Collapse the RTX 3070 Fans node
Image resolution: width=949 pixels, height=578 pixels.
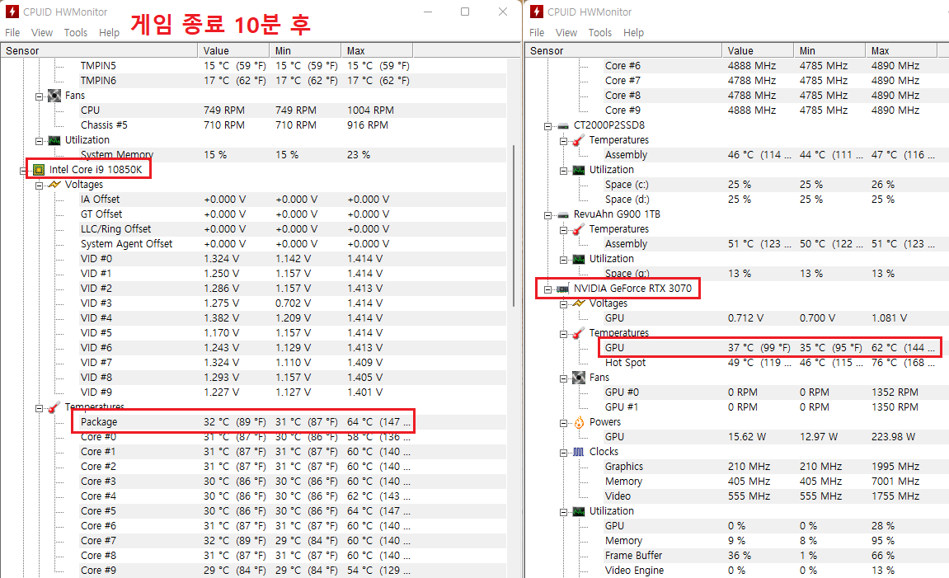[x=563, y=379]
